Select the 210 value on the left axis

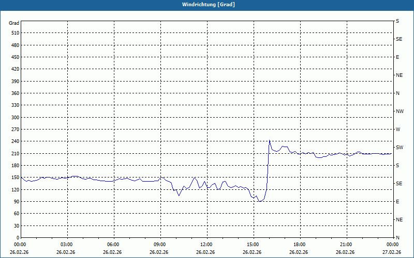coord(16,153)
